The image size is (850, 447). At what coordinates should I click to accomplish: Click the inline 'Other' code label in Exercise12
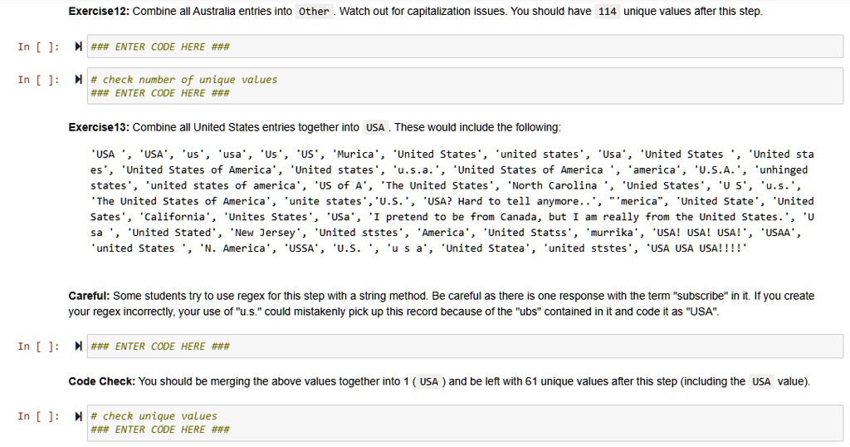[x=314, y=12]
